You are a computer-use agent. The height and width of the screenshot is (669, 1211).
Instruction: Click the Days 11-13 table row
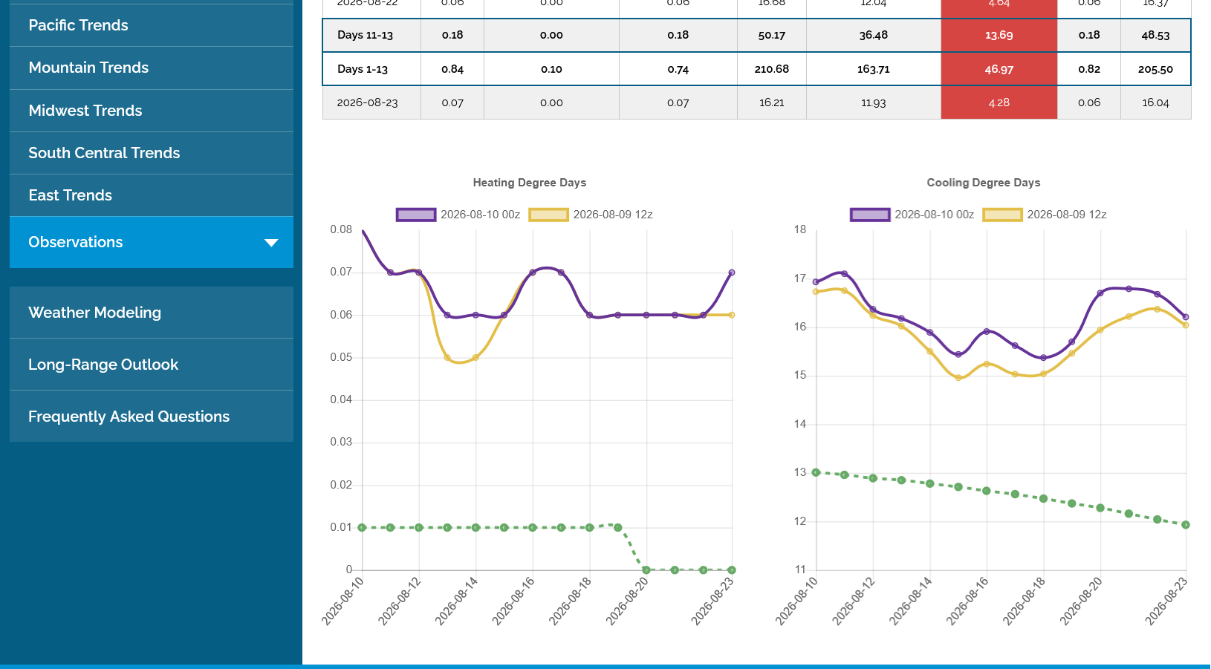[x=756, y=35]
